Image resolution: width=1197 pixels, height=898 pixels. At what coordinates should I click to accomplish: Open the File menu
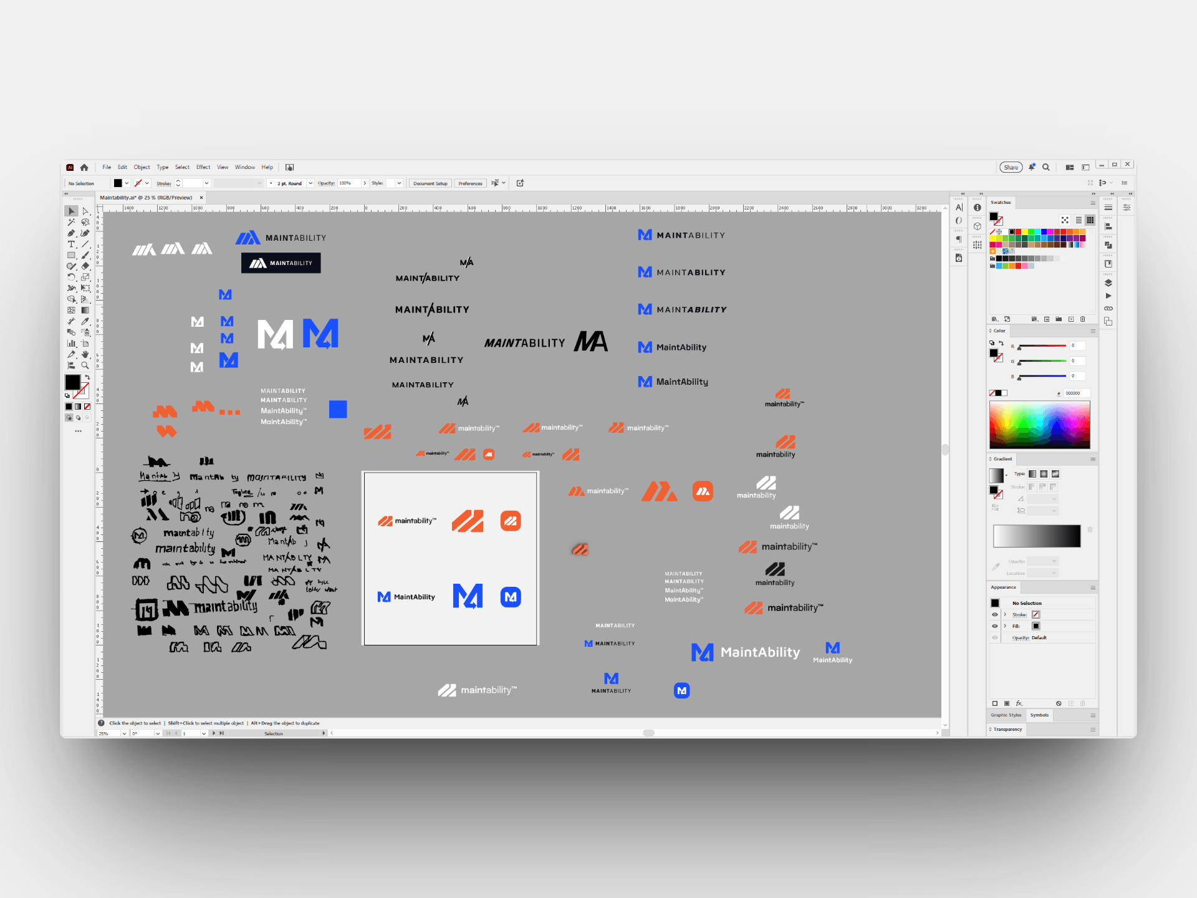coord(107,167)
